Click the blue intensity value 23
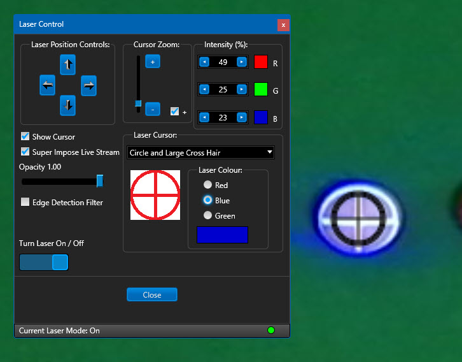The width and height of the screenshot is (462, 362). click(223, 118)
